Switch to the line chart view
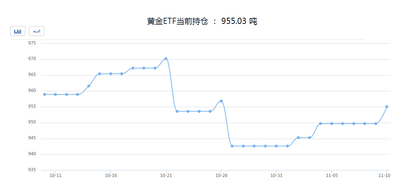Viewport: 411px width, 194px height. pos(36,31)
